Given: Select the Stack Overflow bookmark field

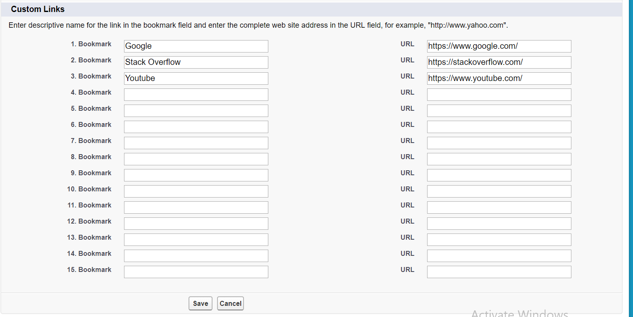Looking at the screenshot, I should click(x=196, y=62).
